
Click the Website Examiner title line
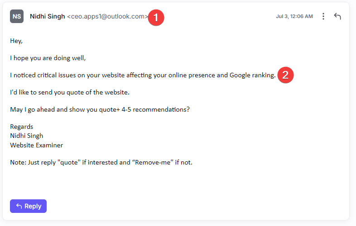[x=37, y=145]
